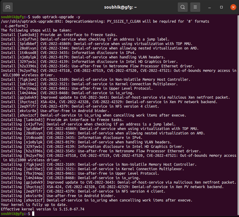
Task: Click the Installing [l4m244ow] CVE-2023-0468 line
Action: [71, 178]
